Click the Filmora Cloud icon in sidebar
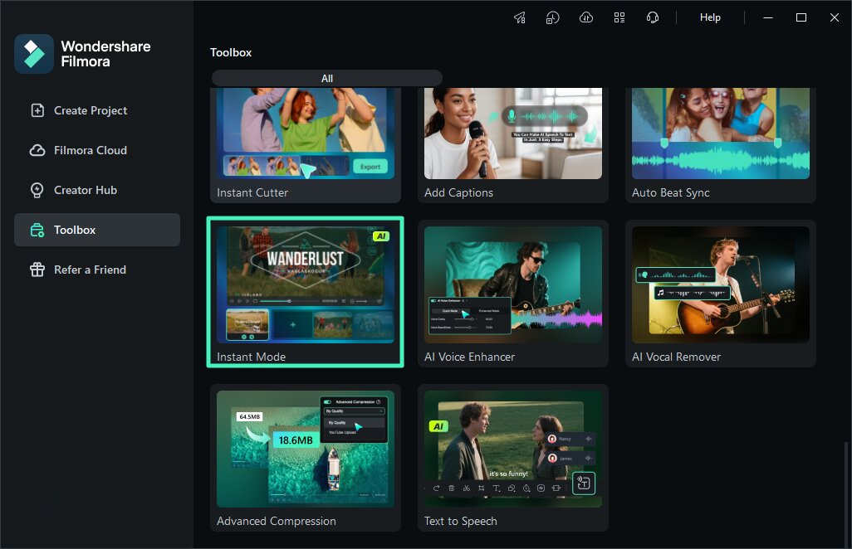The width and height of the screenshot is (852, 549). click(x=37, y=150)
